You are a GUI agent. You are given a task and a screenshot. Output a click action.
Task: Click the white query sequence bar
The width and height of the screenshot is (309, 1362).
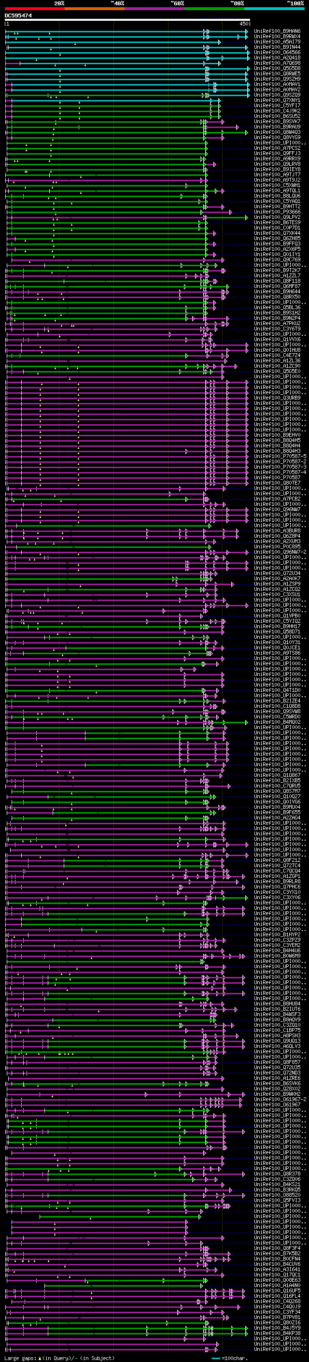[128, 20]
